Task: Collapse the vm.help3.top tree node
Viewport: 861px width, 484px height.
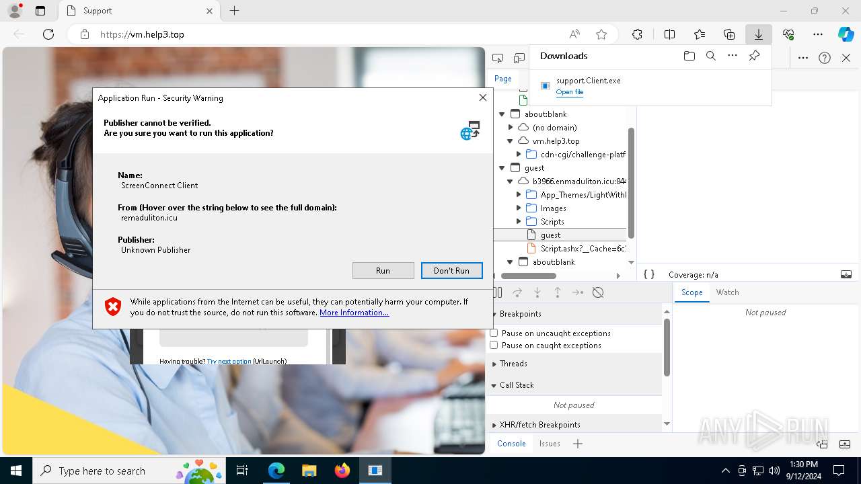Action: [x=511, y=141]
